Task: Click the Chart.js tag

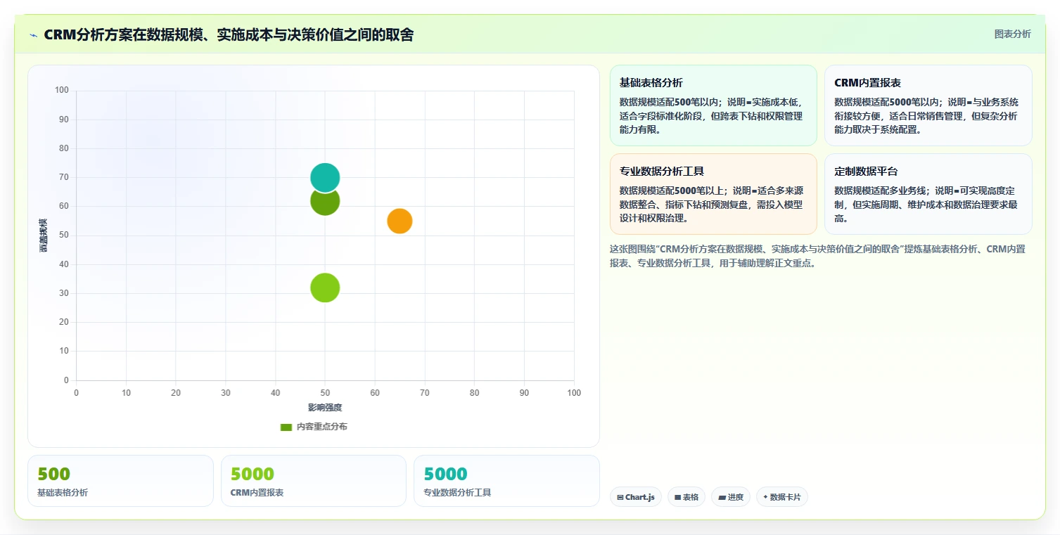Action: click(636, 497)
